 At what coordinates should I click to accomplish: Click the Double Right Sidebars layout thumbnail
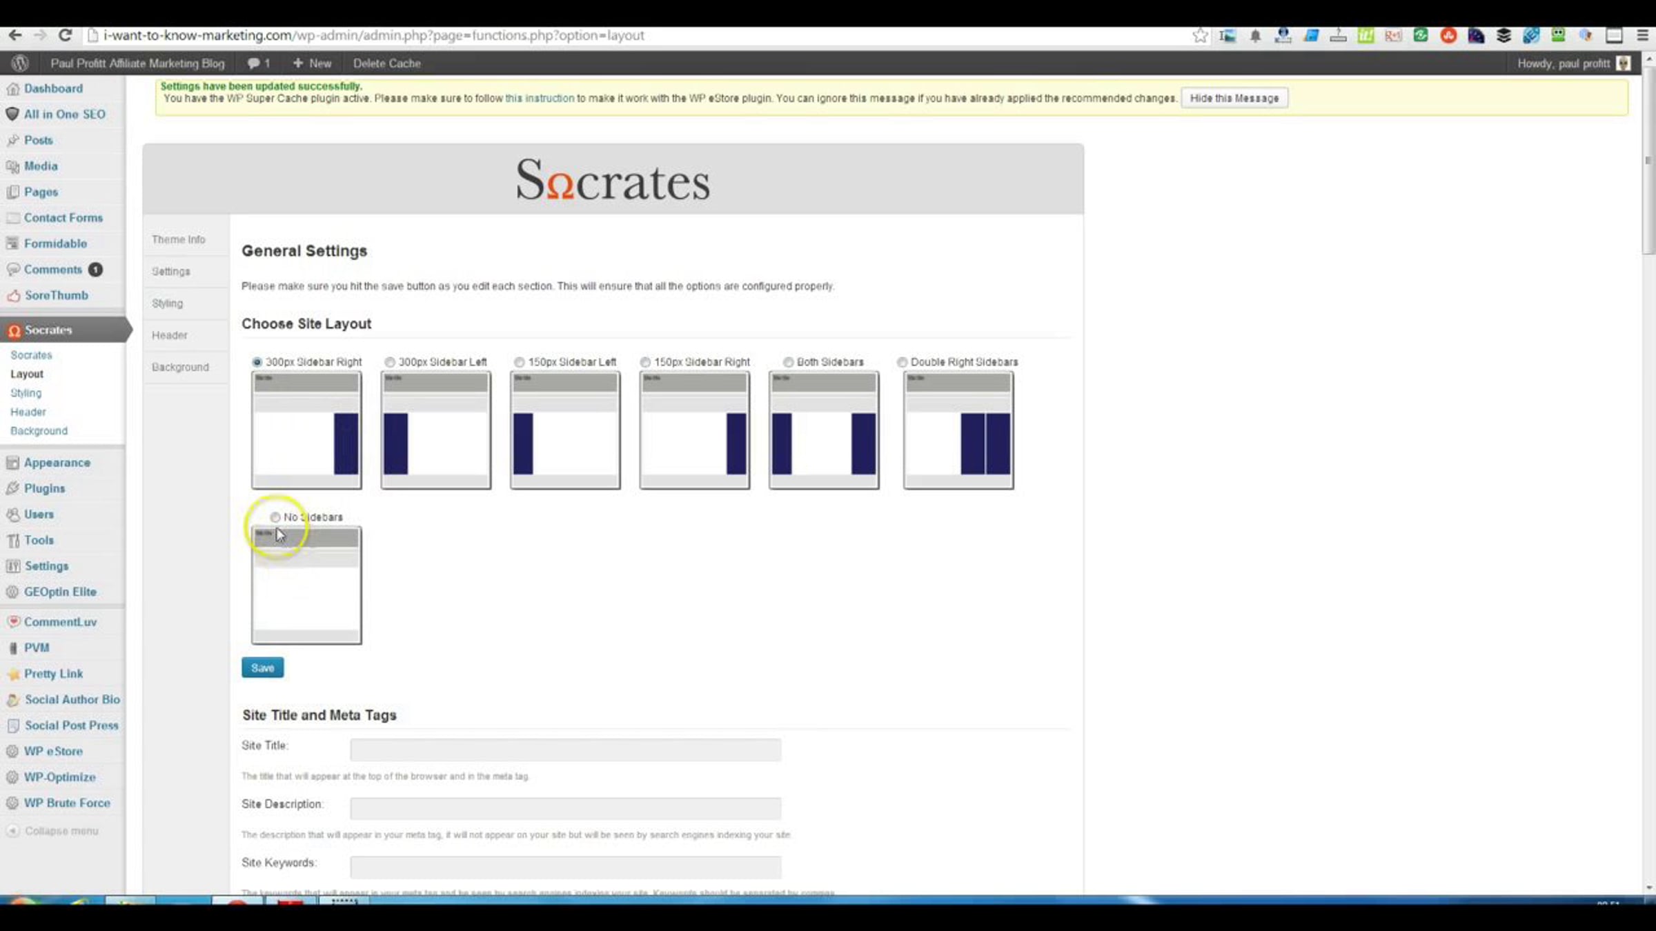pyautogui.click(x=958, y=430)
